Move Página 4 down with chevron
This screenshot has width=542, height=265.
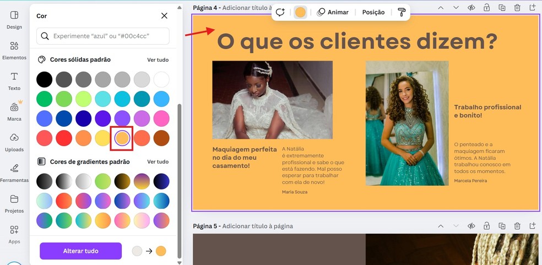pos(456,8)
